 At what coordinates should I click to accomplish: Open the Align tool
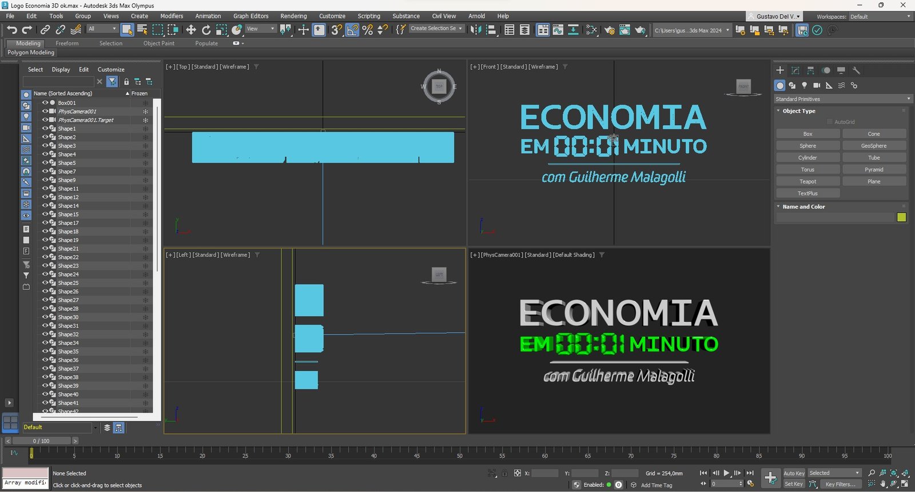click(x=491, y=30)
